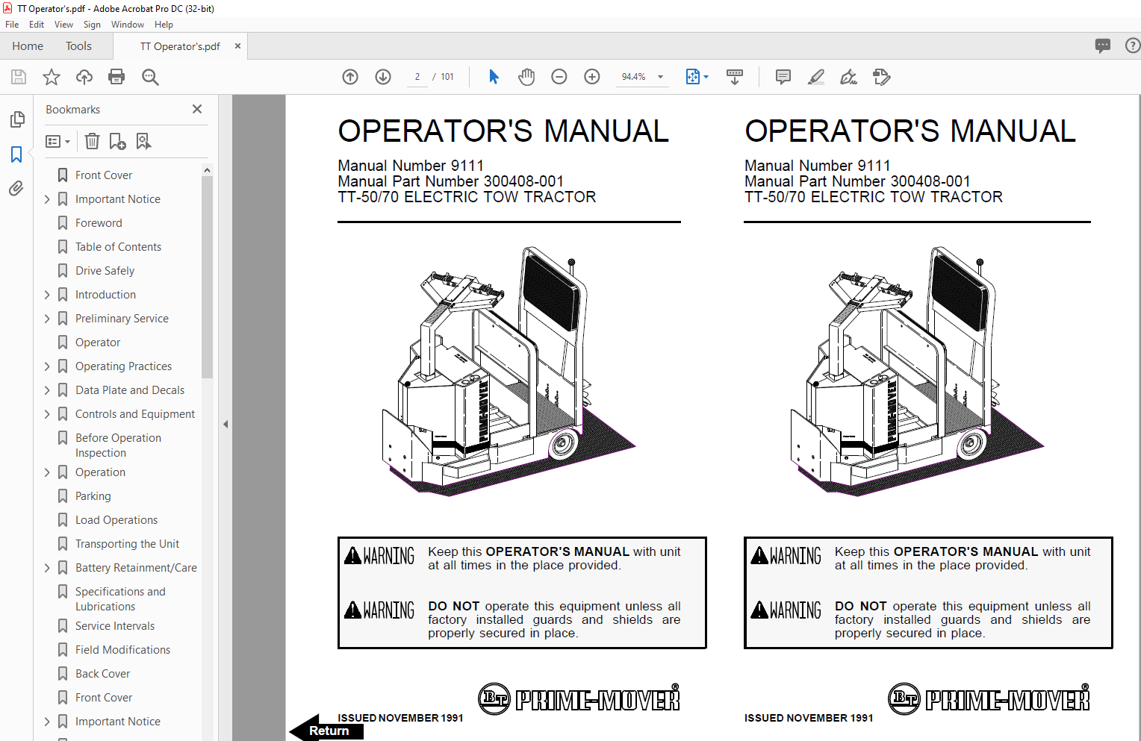Click the stamp tool icon
Image resolution: width=1141 pixels, height=741 pixels.
[x=882, y=77]
